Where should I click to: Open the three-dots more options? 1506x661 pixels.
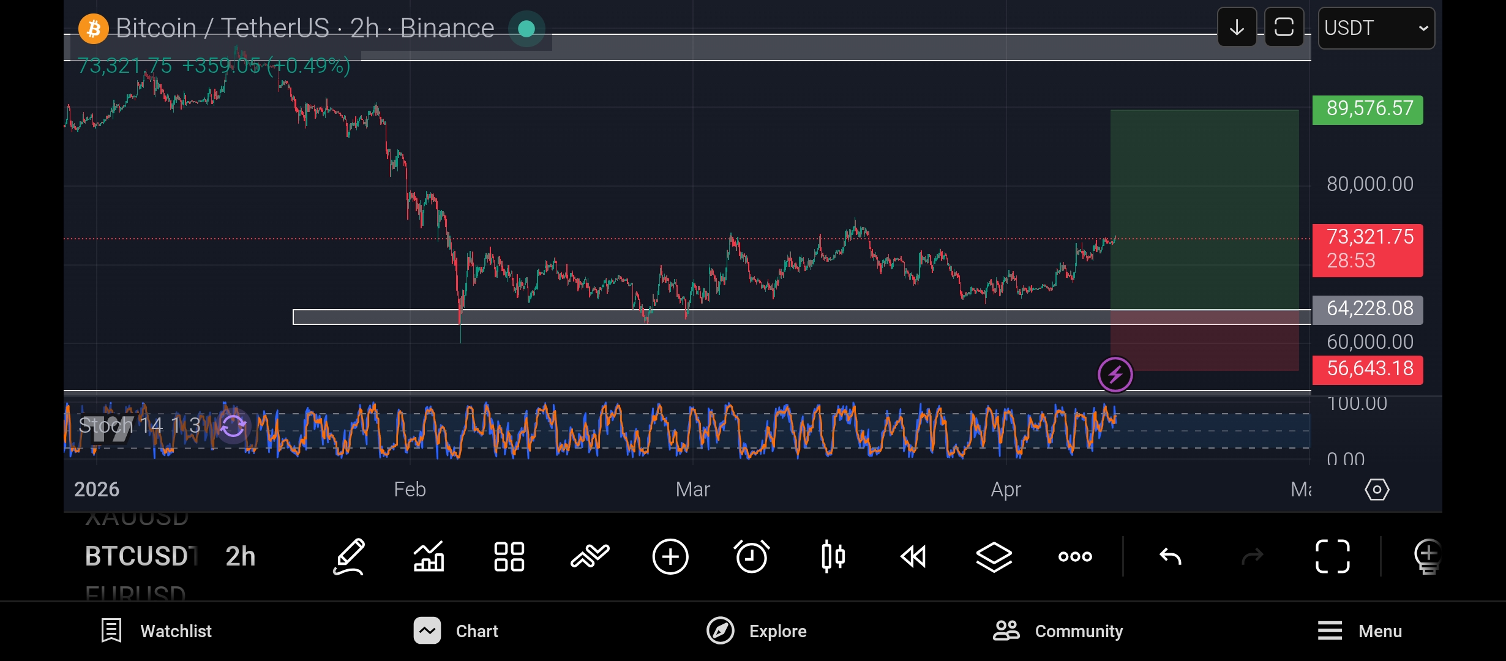1075,556
